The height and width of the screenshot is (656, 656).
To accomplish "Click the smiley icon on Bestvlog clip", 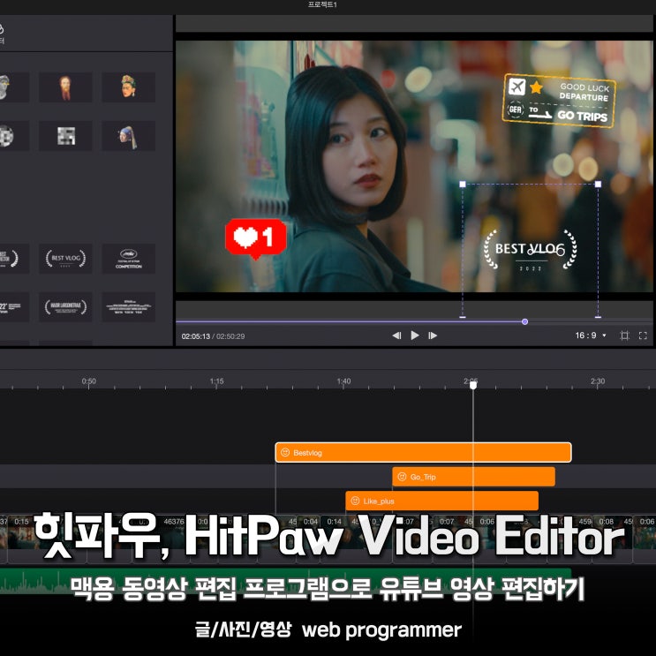I will (285, 452).
